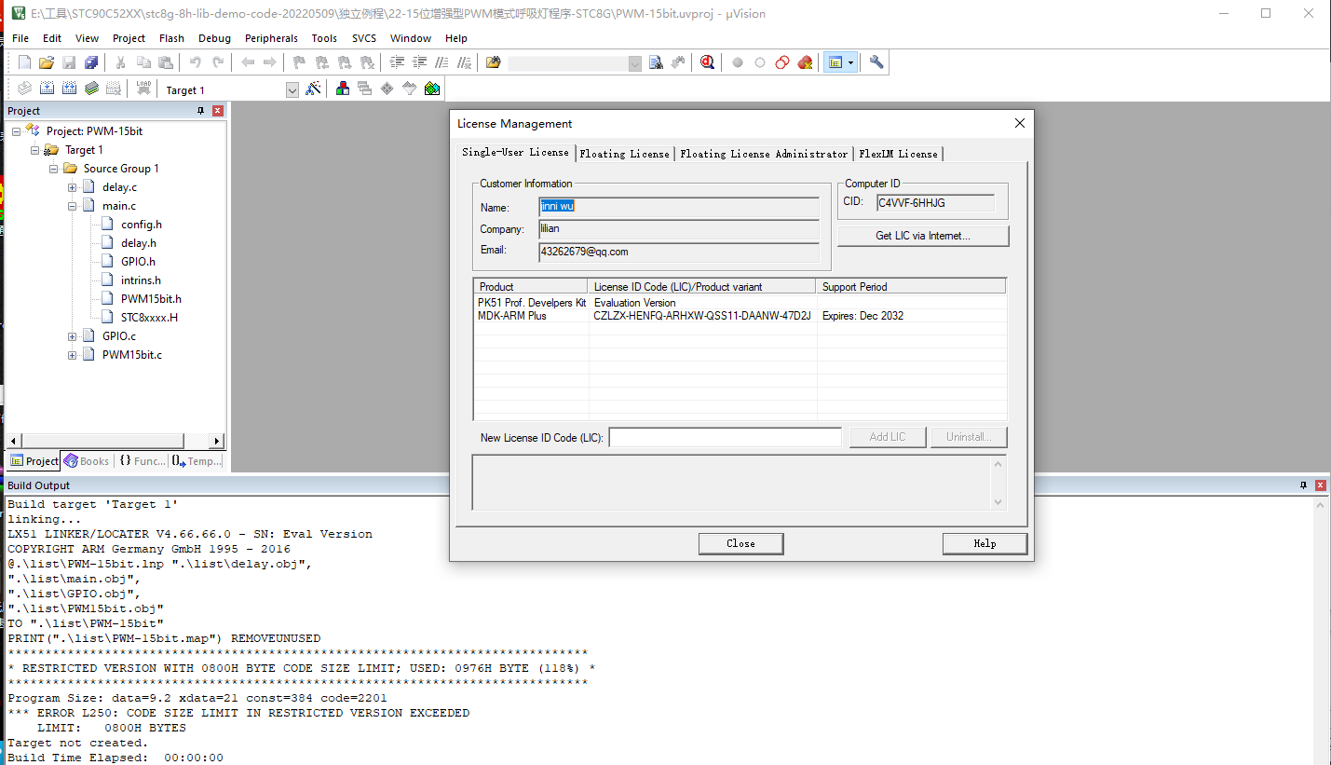
Task: Click the Pack Installer icon
Action: [x=432, y=89]
